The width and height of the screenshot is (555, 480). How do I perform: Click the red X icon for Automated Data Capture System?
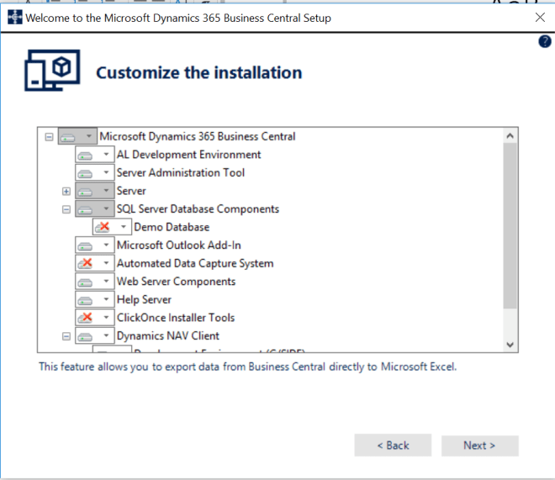[85, 263]
